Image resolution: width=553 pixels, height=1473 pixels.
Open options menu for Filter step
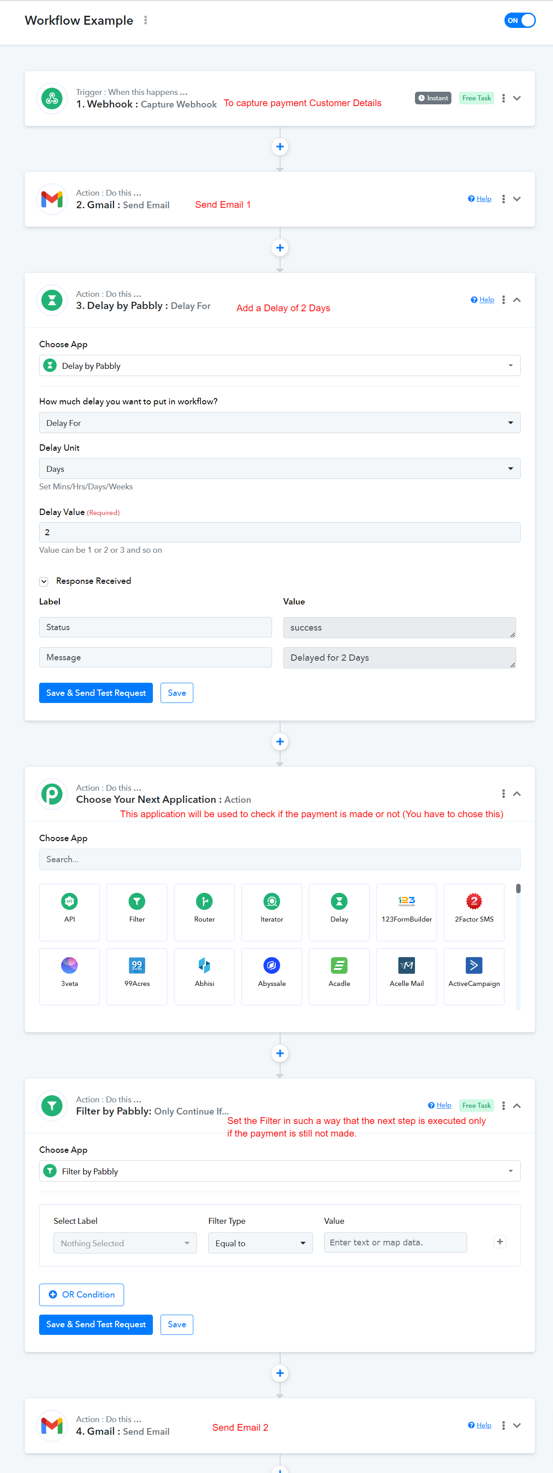coord(503,1106)
